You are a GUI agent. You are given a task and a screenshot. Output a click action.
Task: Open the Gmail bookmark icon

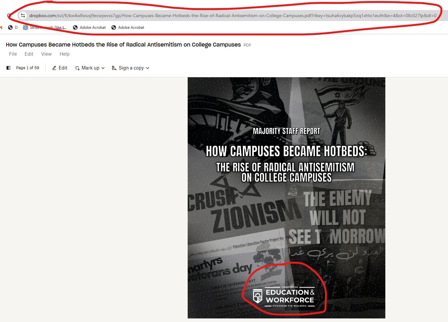click(1, 27)
